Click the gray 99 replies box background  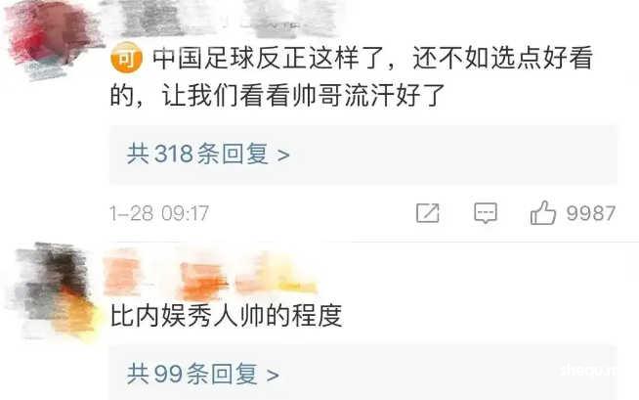[363, 373]
